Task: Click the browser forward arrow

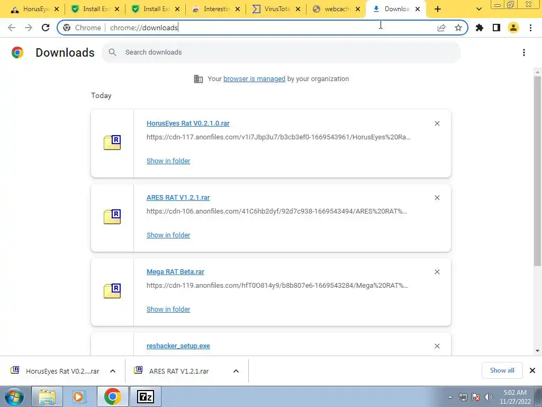Action: (x=29, y=28)
